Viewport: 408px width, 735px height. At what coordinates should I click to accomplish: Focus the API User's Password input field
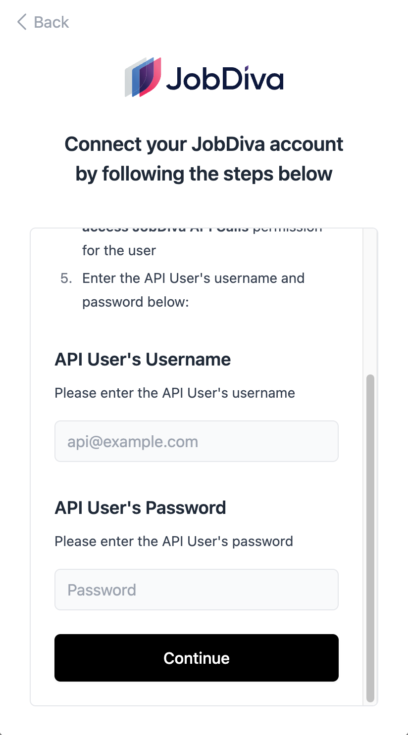click(196, 590)
